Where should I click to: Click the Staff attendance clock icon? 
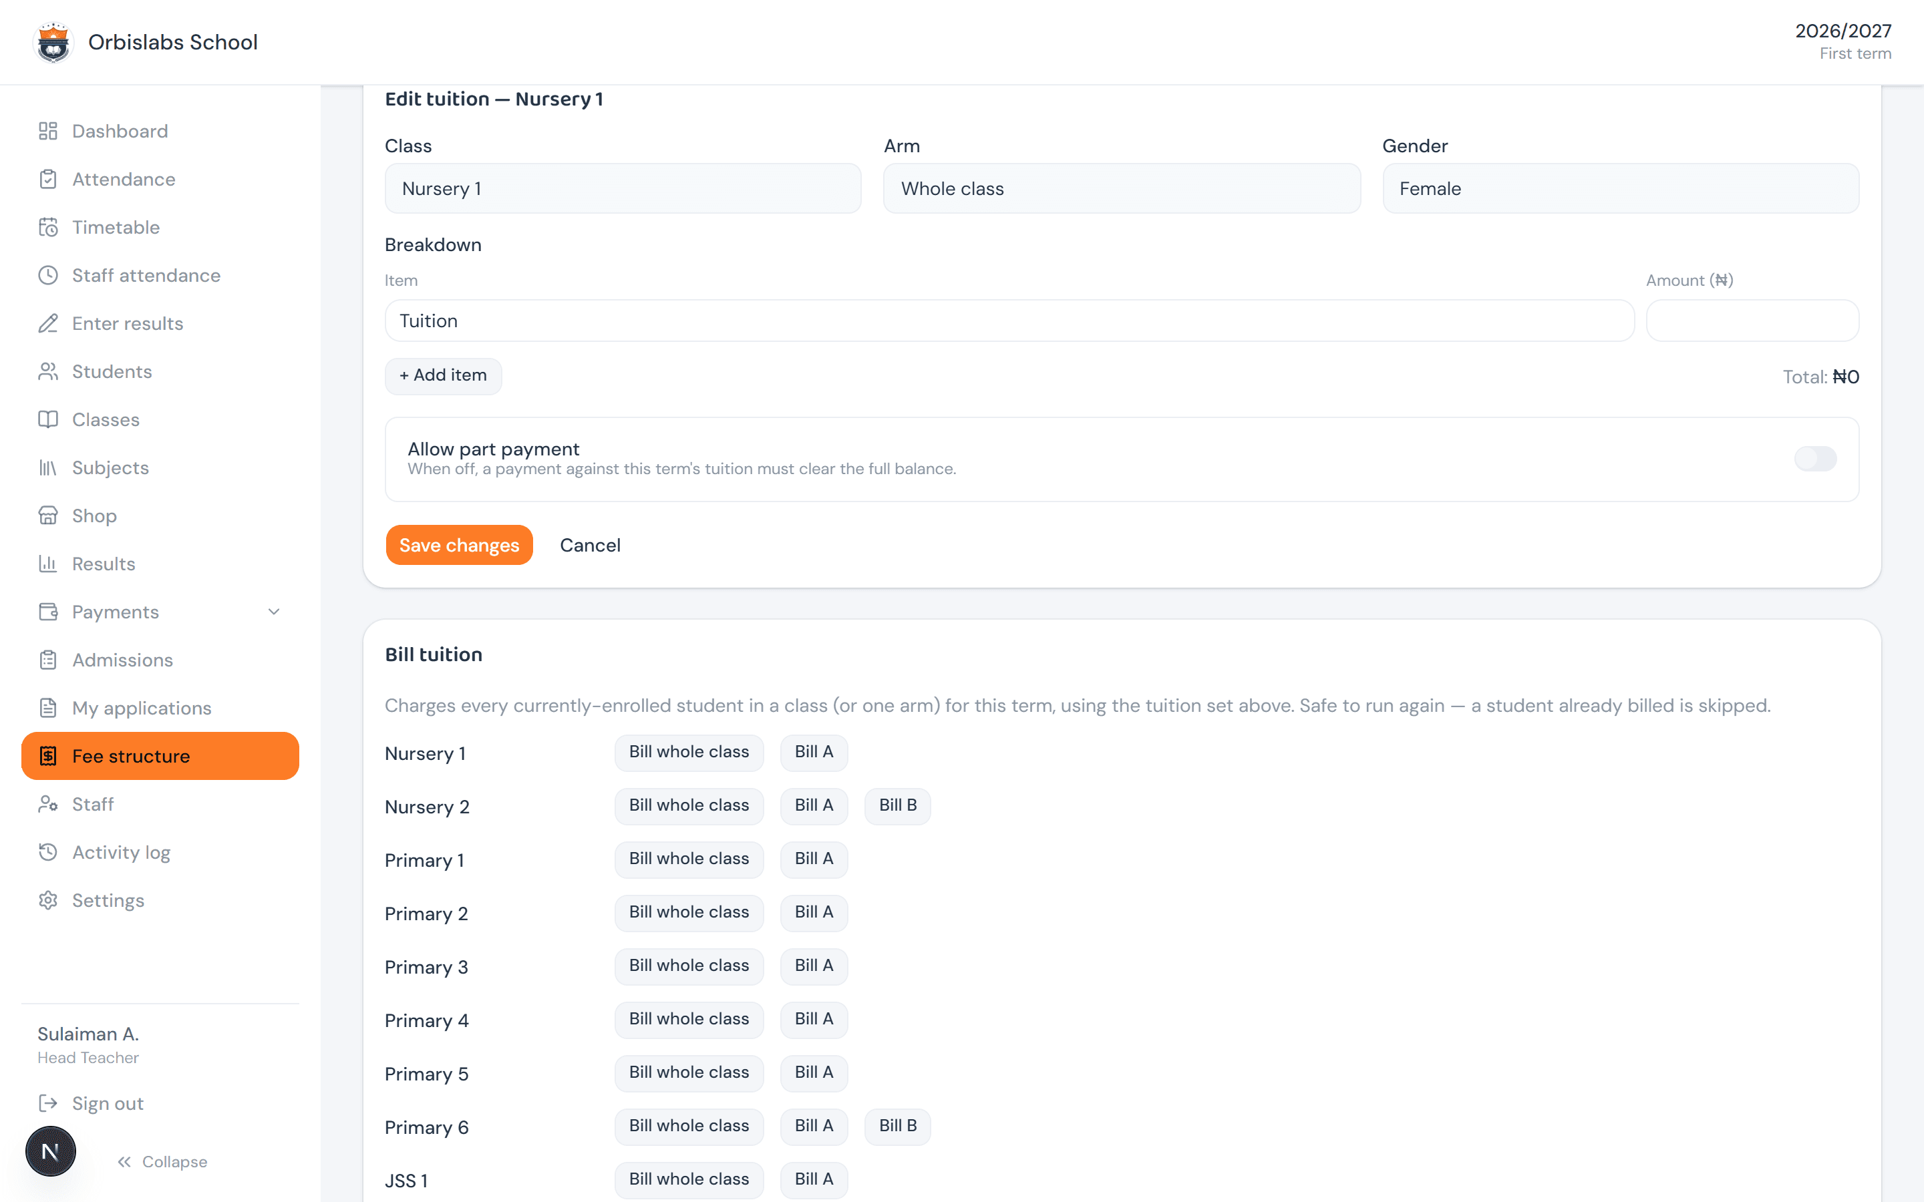[47, 275]
